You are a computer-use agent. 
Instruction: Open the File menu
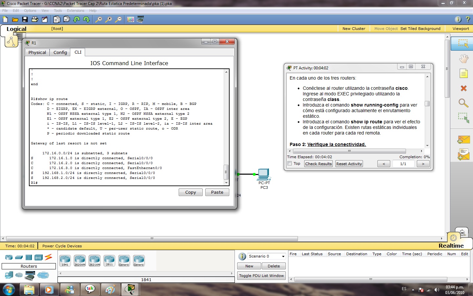(5, 11)
